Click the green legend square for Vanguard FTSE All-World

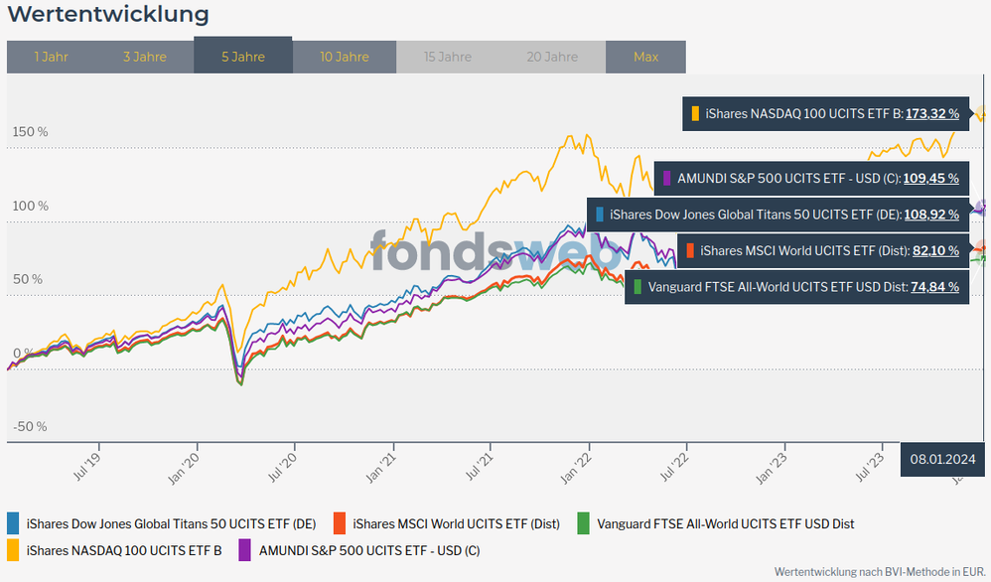pyautogui.click(x=584, y=523)
